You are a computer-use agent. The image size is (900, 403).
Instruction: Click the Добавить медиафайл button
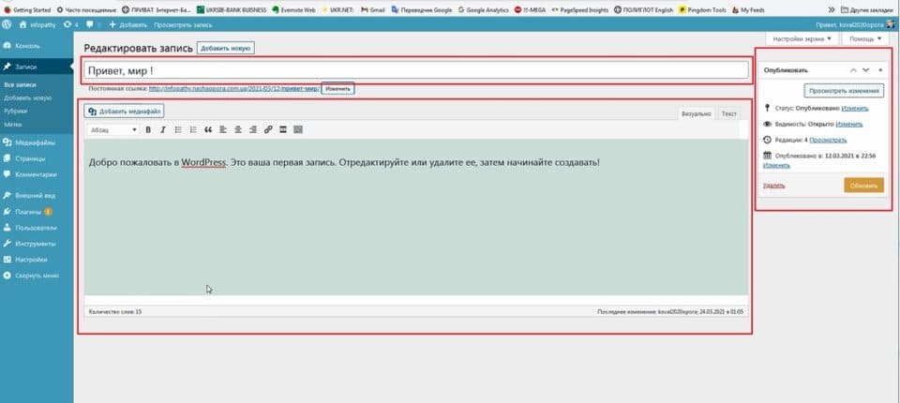(125, 112)
